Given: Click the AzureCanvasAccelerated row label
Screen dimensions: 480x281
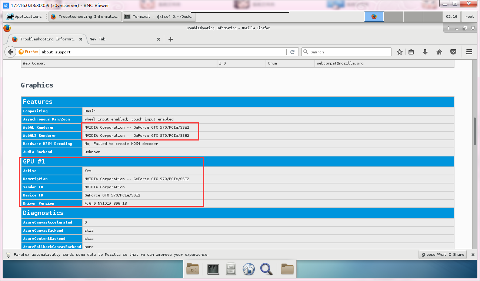Looking at the screenshot, I should pyautogui.click(x=51, y=222).
